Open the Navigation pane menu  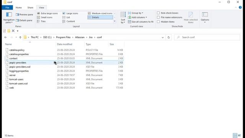click(x=9, y=18)
